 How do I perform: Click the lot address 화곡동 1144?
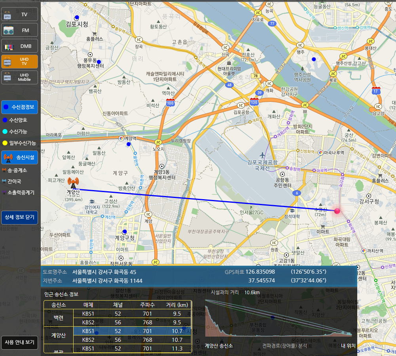(x=107, y=281)
